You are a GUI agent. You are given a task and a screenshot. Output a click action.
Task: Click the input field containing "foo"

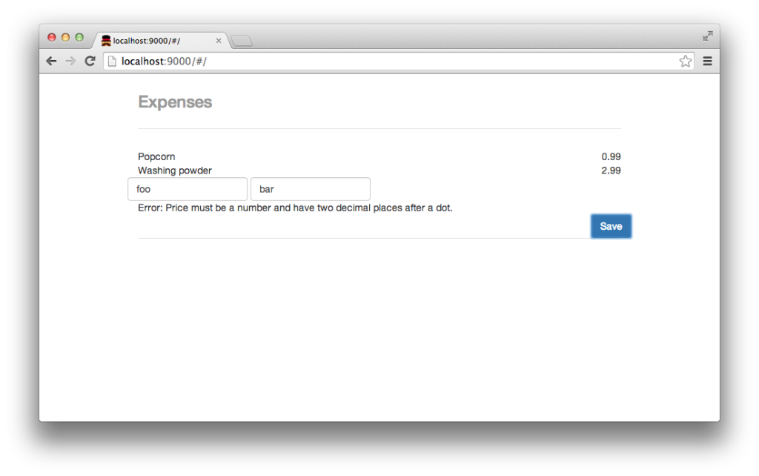(188, 189)
